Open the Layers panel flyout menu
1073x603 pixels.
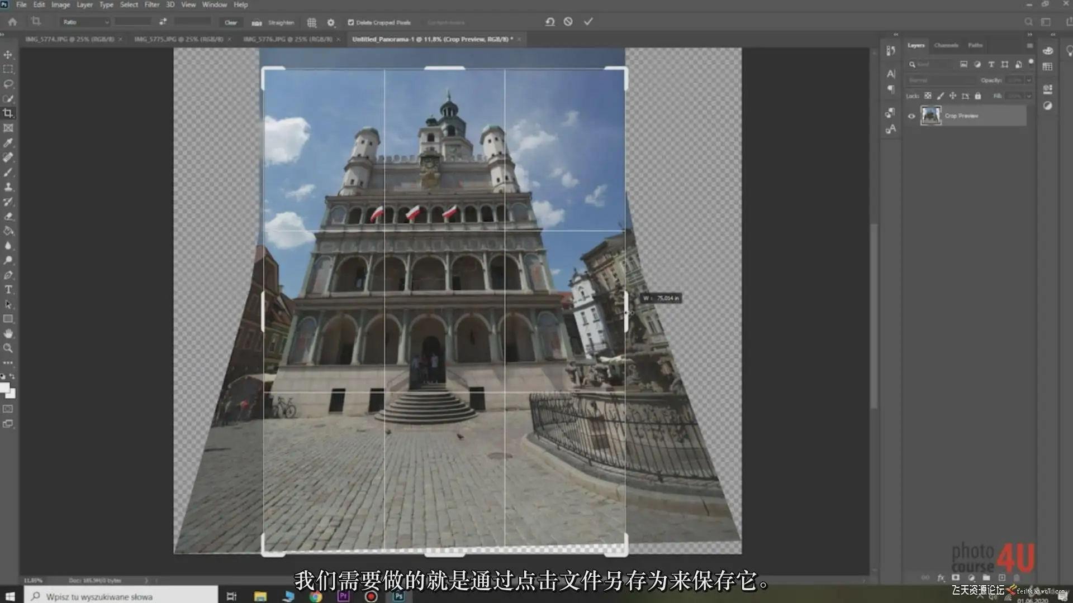[x=1029, y=45]
